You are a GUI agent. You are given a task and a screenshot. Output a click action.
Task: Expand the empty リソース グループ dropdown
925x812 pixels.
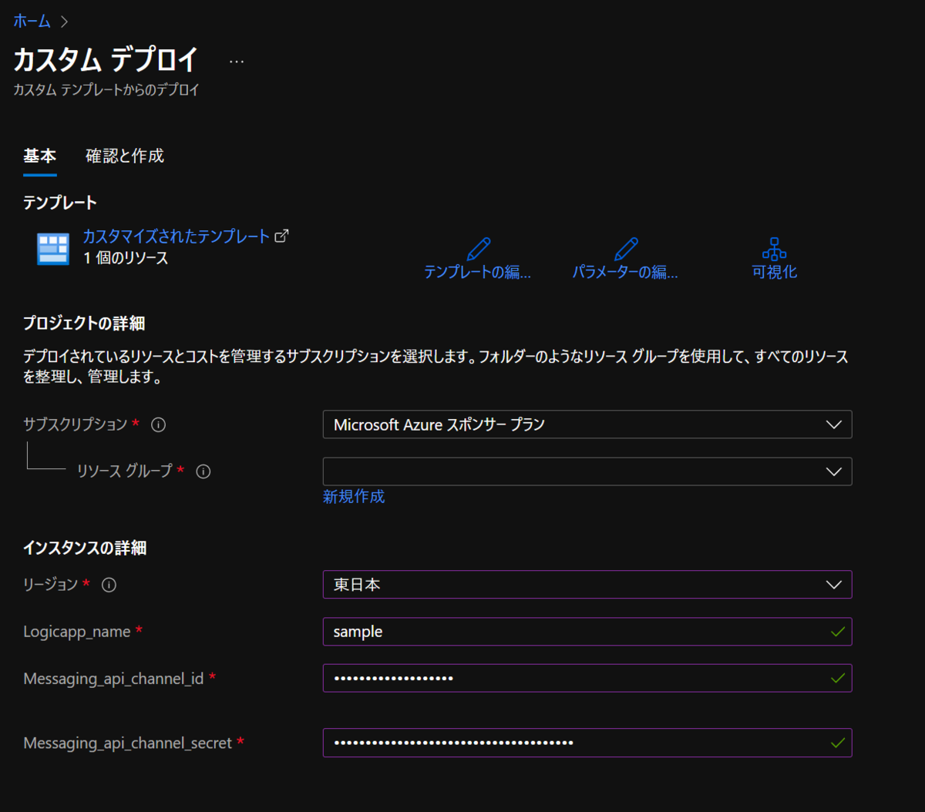[587, 471]
